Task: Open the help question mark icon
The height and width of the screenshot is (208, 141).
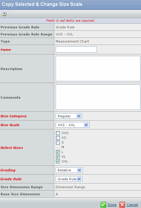Action: click(x=4, y=14)
